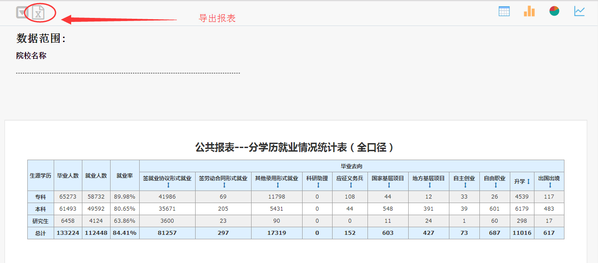
Task: Click total employment rate 84.41%
Action: (125, 233)
